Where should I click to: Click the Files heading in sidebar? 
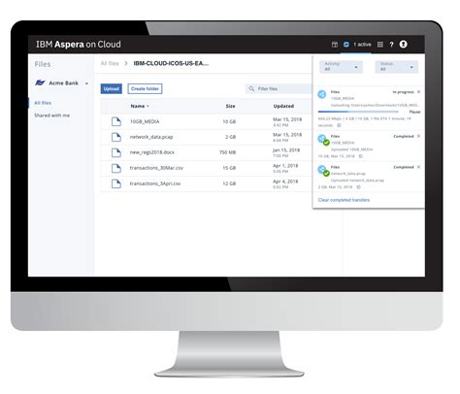tap(43, 64)
